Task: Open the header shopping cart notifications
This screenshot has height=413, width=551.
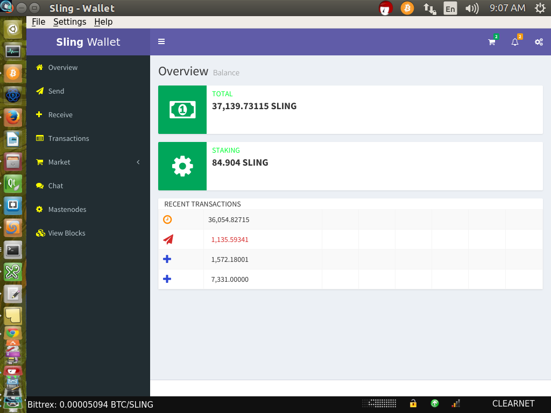Action: 492,41
